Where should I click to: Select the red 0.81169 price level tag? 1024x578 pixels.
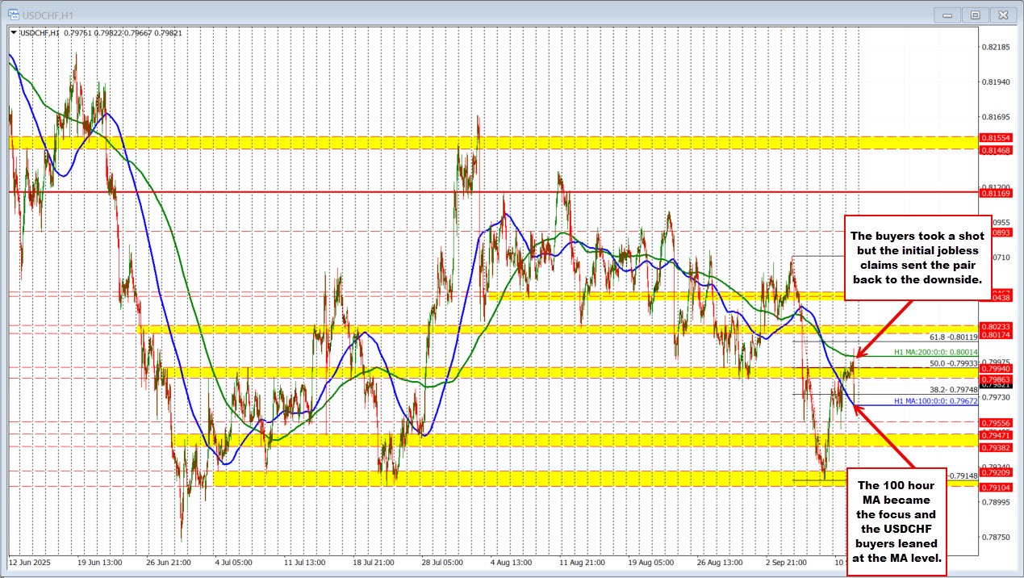(995, 194)
